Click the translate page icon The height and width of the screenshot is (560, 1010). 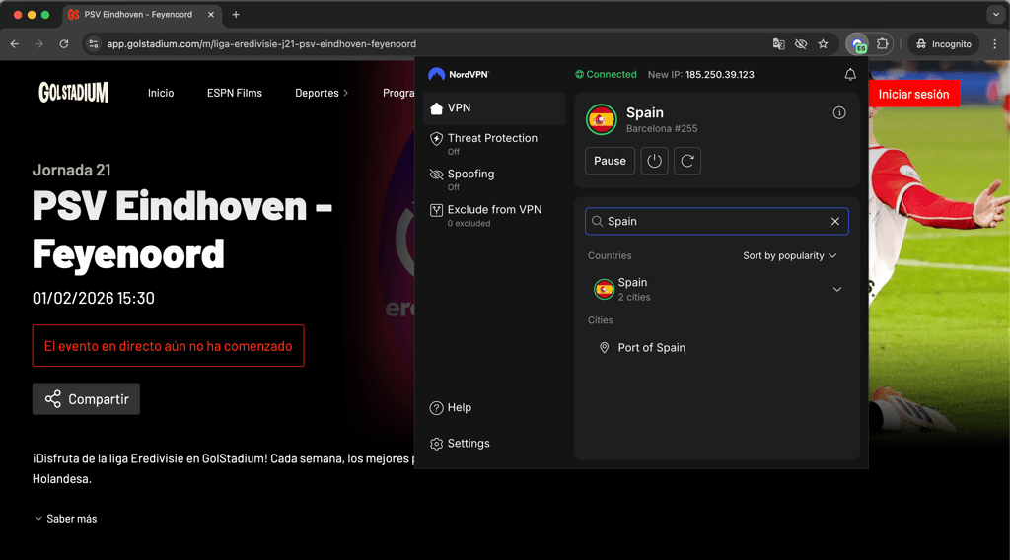(x=779, y=43)
